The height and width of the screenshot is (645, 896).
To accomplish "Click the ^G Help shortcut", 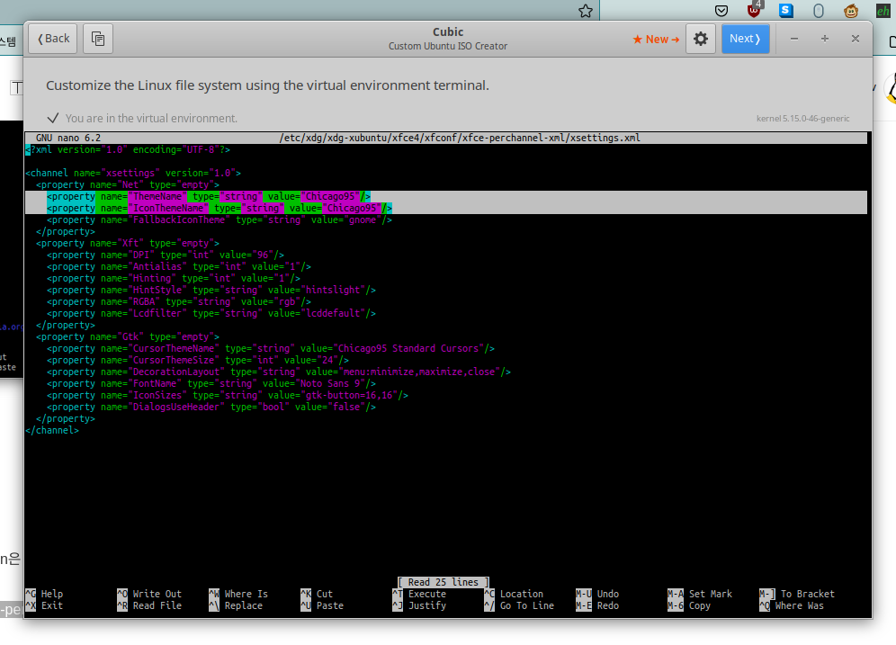I will tap(45, 594).
